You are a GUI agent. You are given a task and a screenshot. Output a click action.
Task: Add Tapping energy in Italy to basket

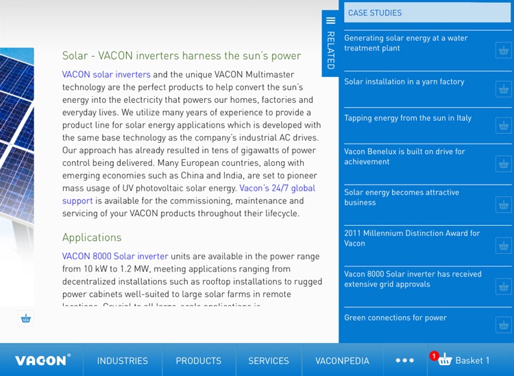point(504,126)
